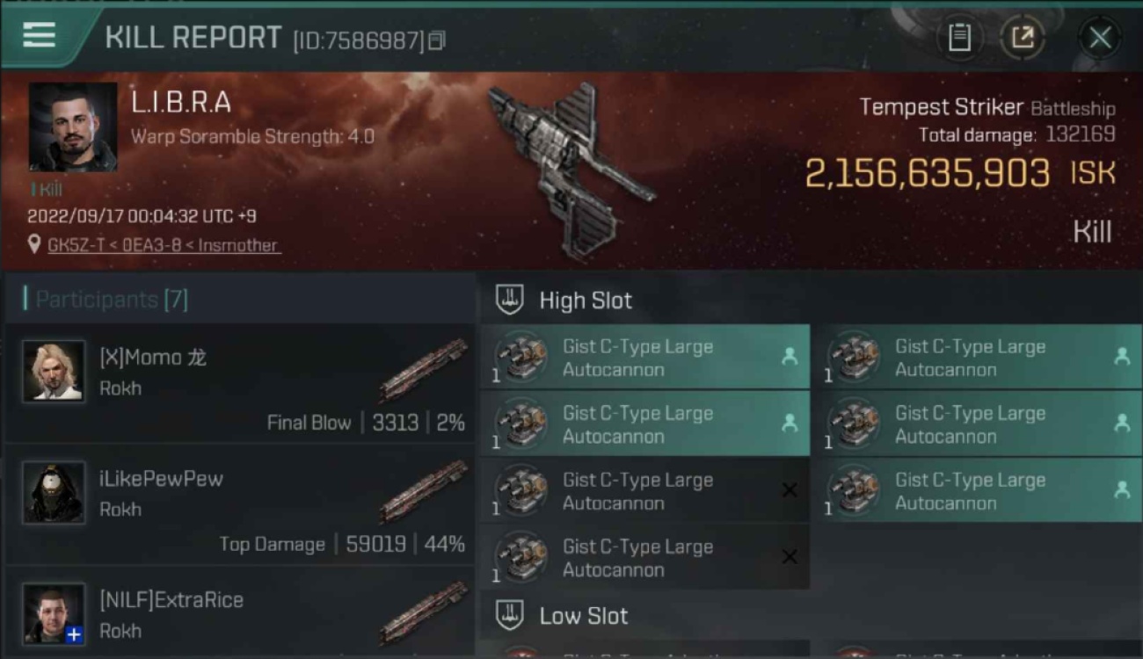Click destroyed X on third-row autocannon
Screen dimensions: 1143x659
[790, 490]
